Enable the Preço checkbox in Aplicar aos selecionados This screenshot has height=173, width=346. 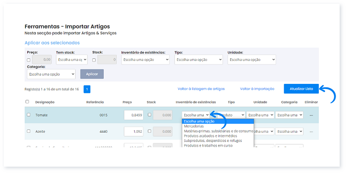(x=29, y=60)
